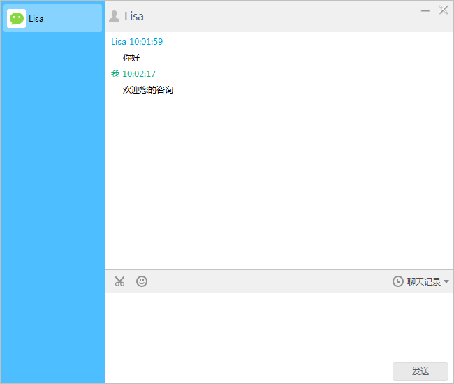Click the gray user silhouette in header

click(114, 17)
